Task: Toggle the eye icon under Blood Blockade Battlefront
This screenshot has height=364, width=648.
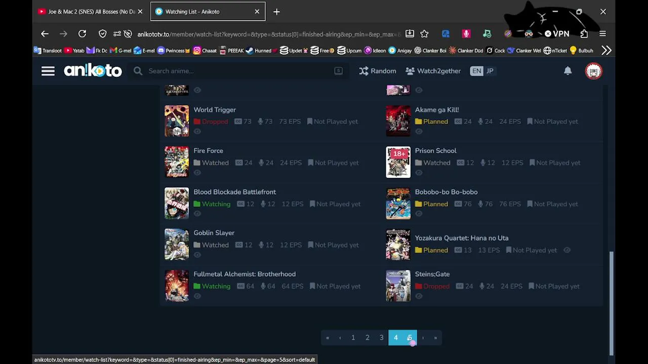Action: click(x=197, y=214)
